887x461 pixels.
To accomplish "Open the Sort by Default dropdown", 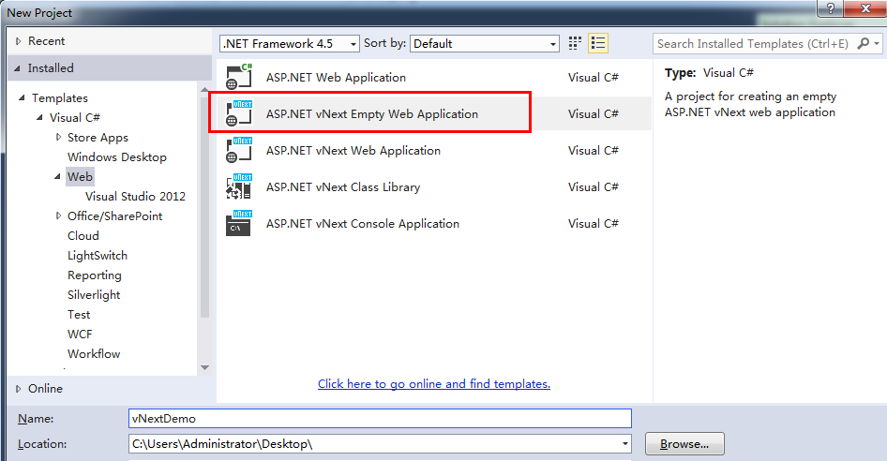I will tap(485, 43).
